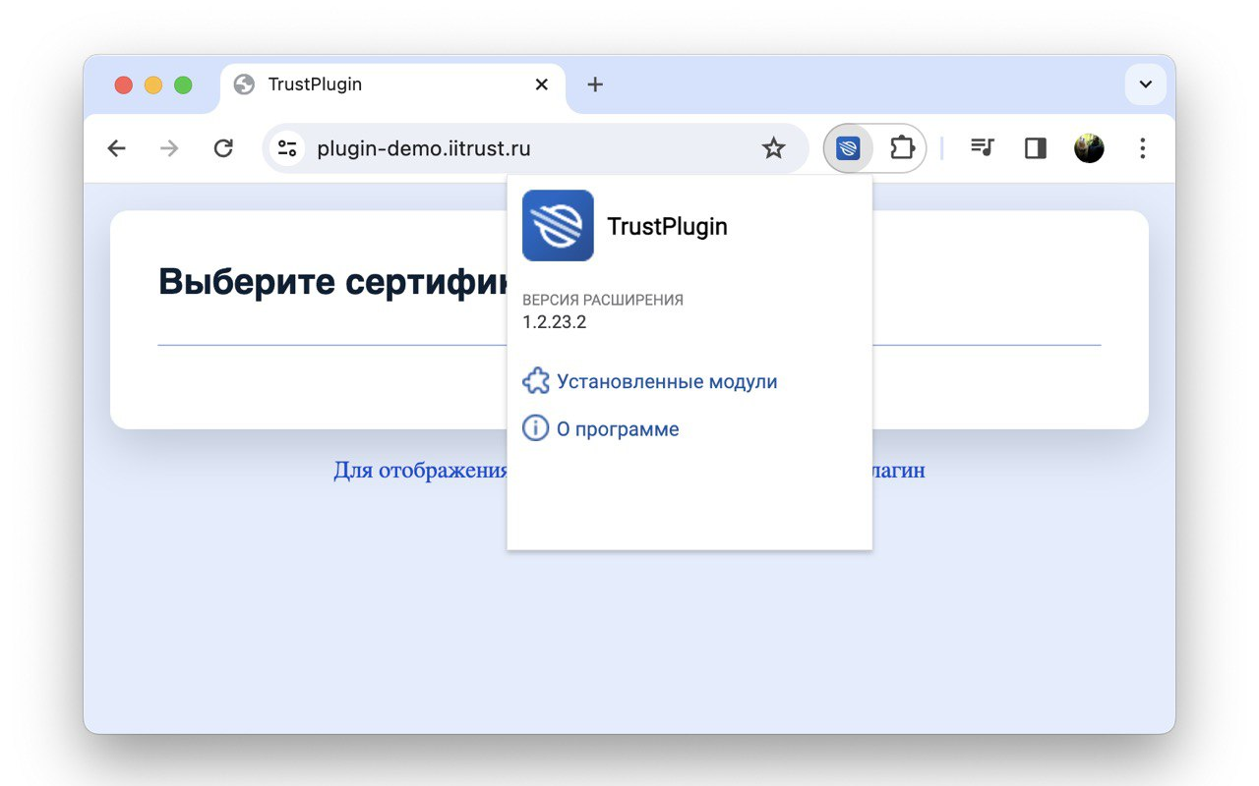Open the Chrome three-dot menu
Viewport: 1259px width, 786px height.
[x=1142, y=147]
